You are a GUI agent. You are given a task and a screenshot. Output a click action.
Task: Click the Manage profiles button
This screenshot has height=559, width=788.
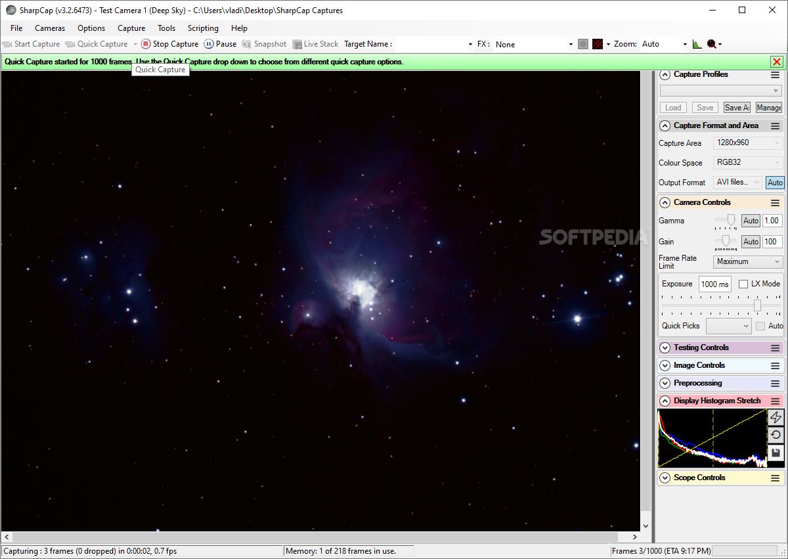pos(768,108)
